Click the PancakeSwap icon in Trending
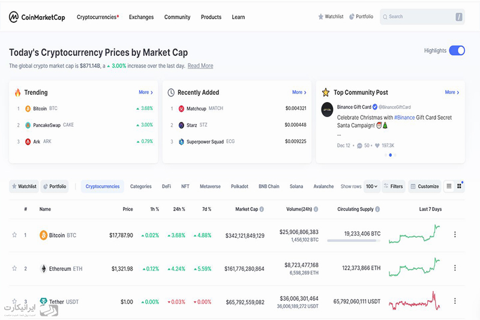Image resolution: width=480 pixels, height=320 pixels. 28,125
